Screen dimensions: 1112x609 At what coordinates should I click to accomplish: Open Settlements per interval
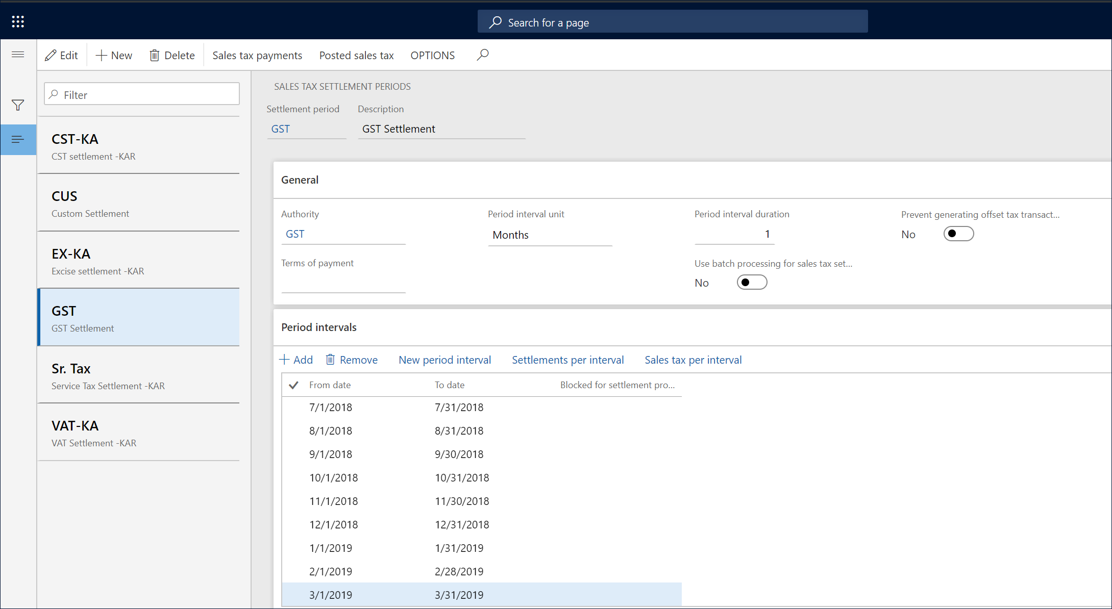click(568, 360)
